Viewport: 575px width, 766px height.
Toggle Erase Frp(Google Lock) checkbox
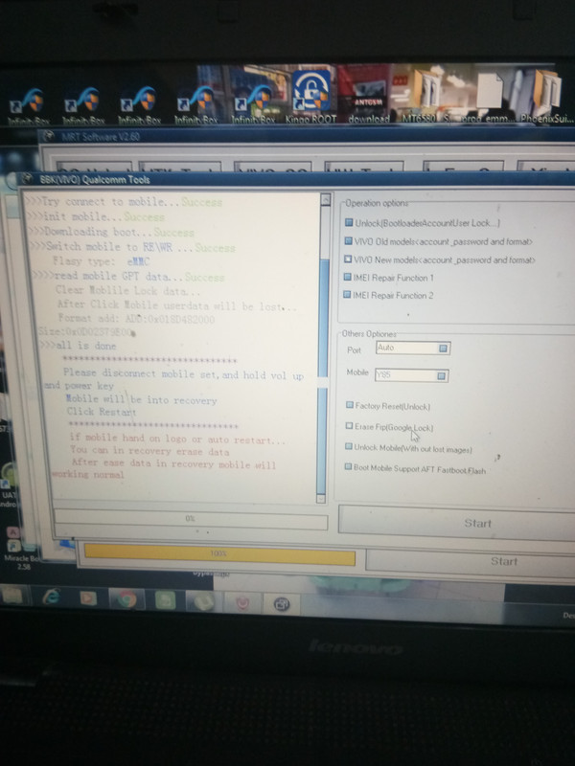point(349,426)
